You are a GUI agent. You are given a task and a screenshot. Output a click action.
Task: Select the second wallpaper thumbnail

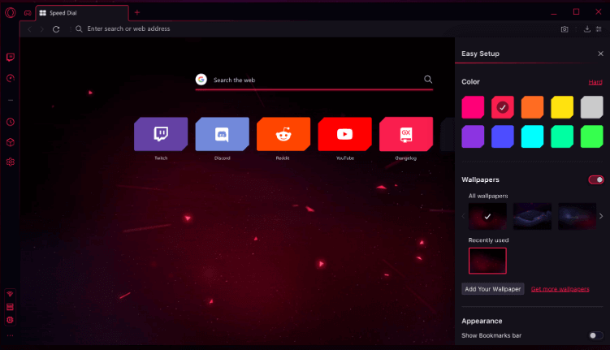pos(532,216)
